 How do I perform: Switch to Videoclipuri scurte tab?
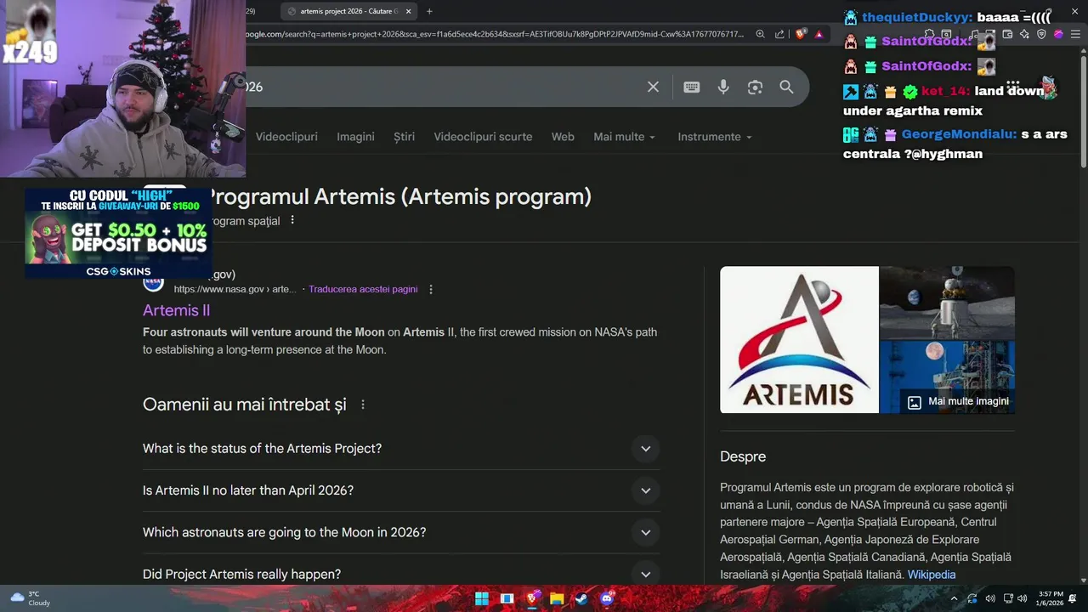483,137
